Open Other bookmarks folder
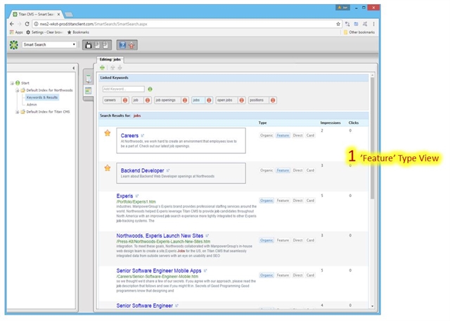Viewport: 450px width, 321px height. coord(359,32)
